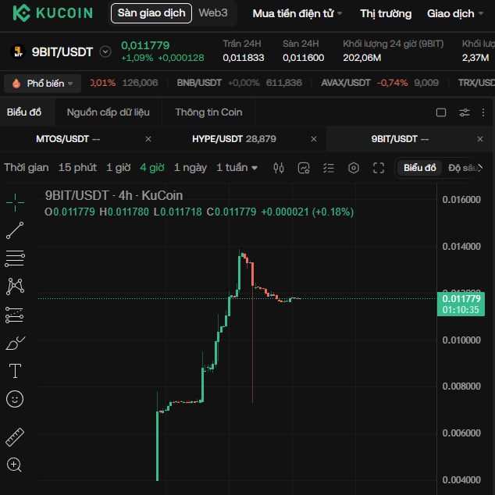
Task: Open the Phổ biến category dropdown
Action: click(x=43, y=84)
